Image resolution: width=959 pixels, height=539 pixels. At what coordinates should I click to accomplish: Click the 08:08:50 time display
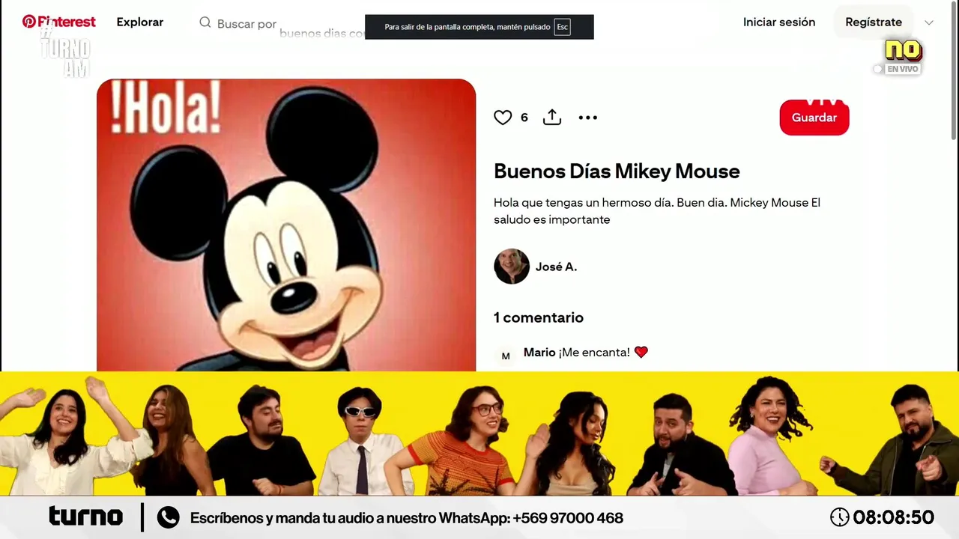[893, 517]
